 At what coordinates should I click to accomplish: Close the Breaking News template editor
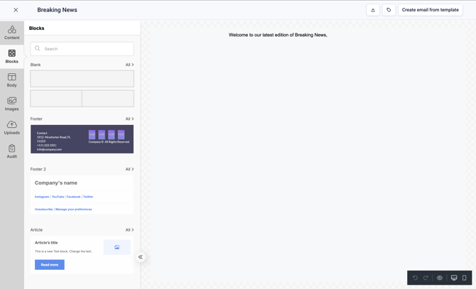[16, 10]
